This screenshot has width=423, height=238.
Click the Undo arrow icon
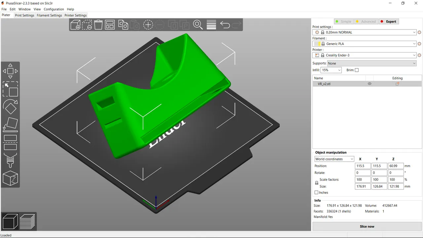225,25
